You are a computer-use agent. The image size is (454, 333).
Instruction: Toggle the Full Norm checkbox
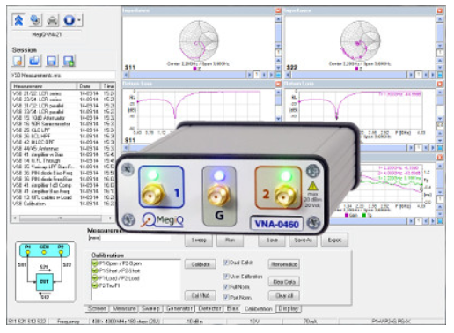coord(225,287)
